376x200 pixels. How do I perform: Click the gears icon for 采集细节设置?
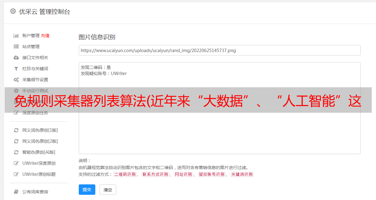(16, 80)
